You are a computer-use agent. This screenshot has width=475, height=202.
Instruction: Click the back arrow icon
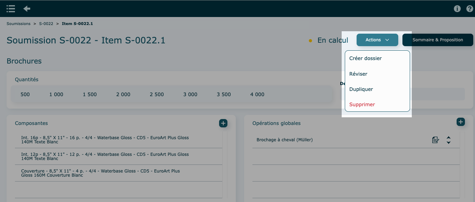(x=27, y=9)
